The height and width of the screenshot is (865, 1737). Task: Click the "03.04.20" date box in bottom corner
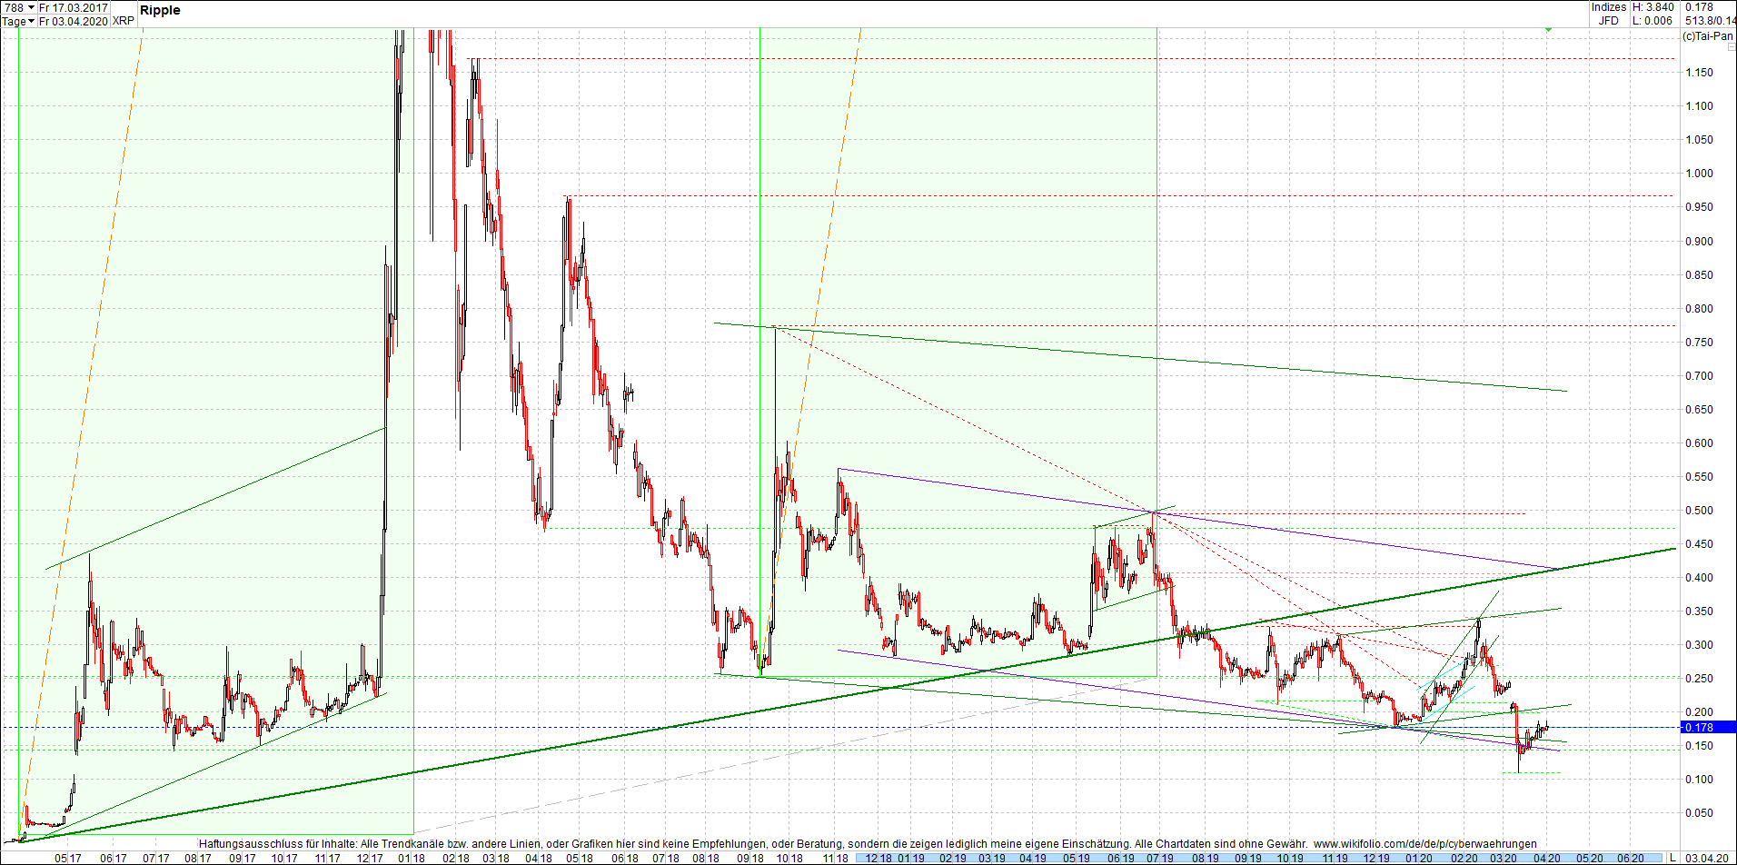click(1708, 858)
